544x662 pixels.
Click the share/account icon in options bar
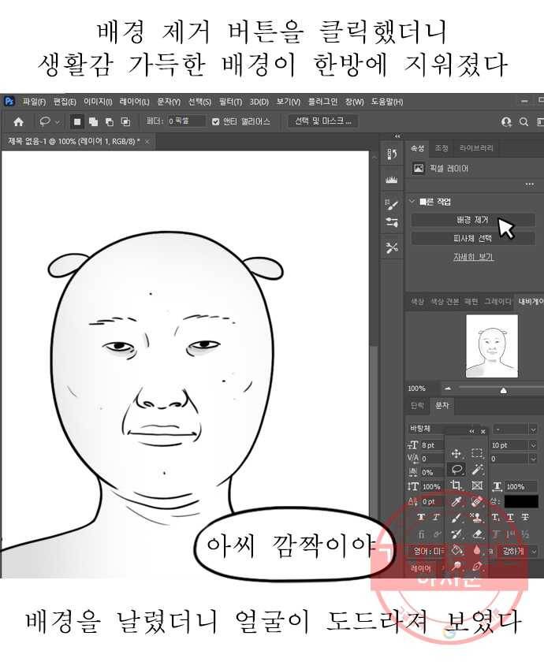coord(506,122)
